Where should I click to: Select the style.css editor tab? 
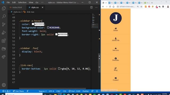35,7
